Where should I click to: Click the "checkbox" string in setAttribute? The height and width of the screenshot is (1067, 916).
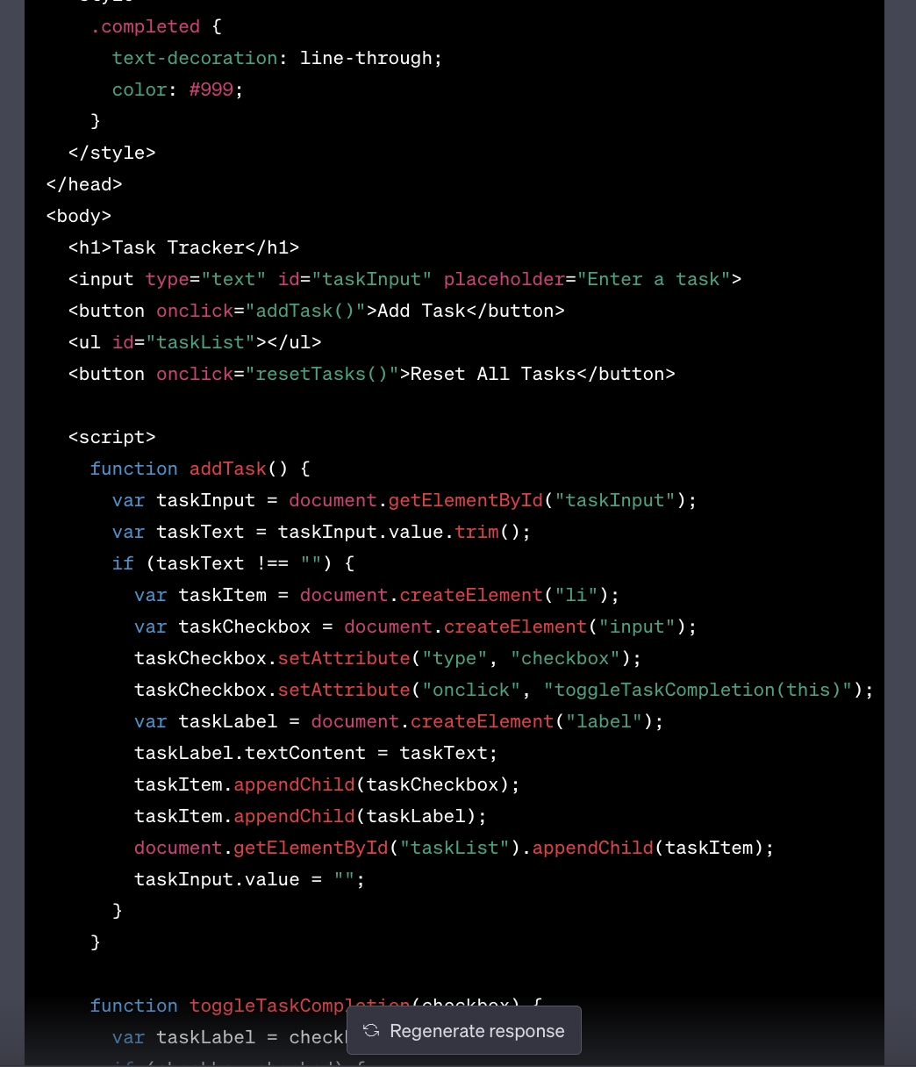[x=566, y=658]
